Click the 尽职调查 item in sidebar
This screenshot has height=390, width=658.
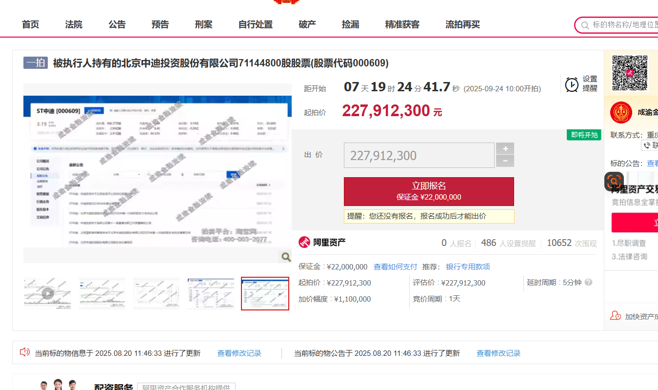tap(630, 243)
